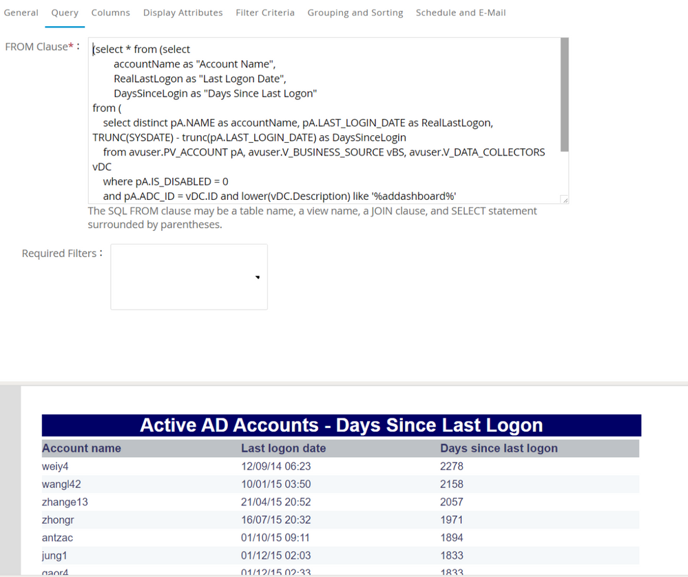Viewport: 688px width, 577px height.
Task: Select the Query tab
Action: (65, 12)
